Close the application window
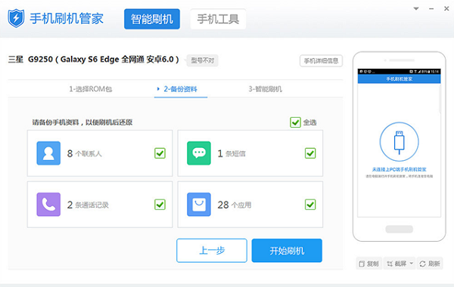454x287 pixels. [446, 8]
